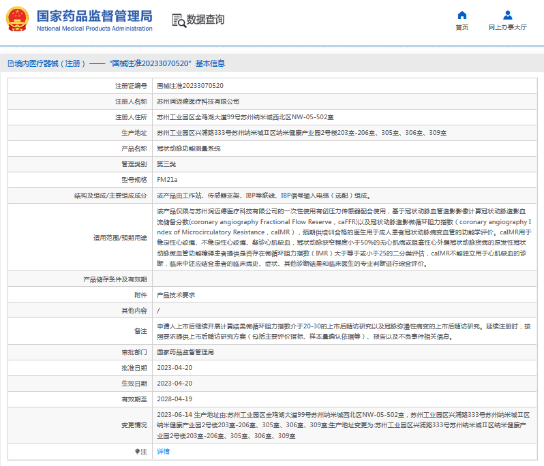Viewport: 544px width, 466px height.
Task: Open 详情 link in the 注 row
Action: (163, 452)
